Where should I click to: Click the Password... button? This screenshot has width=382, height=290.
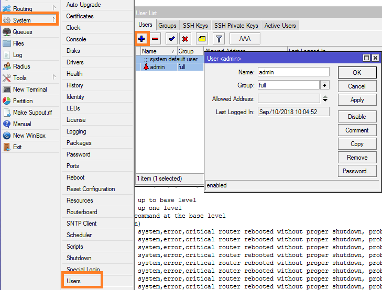[x=357, y=171]
